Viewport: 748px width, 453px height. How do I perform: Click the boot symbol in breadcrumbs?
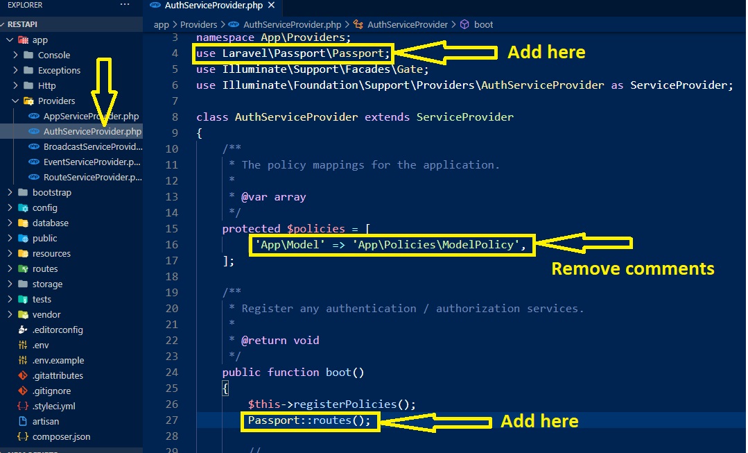(x=483, y=24)
